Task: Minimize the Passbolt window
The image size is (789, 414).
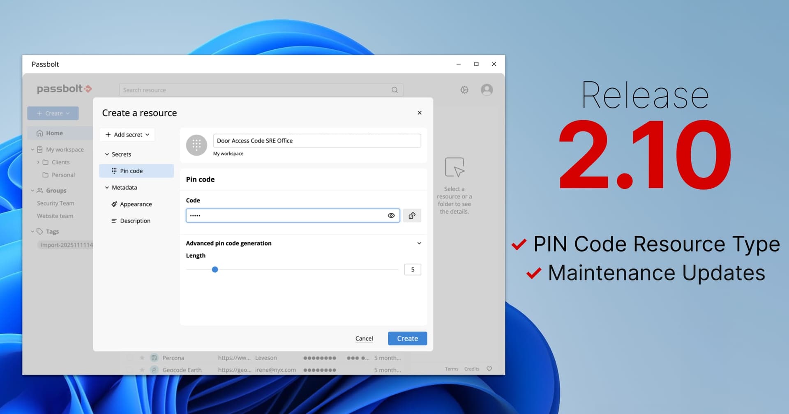Action: 459,64
